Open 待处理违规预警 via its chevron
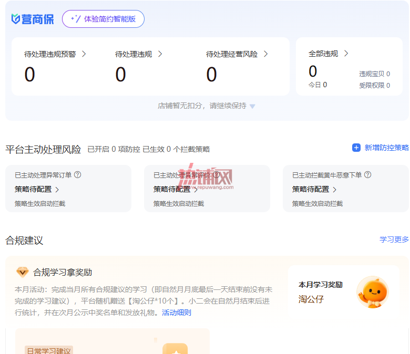The height and width of the screenshot is (354, 410). (x=84, y=54)
